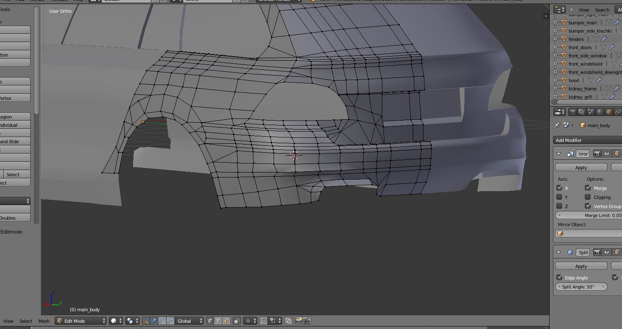Toggle limit selection to visible icon
This screenshot has width=622, height=329.
237,321
